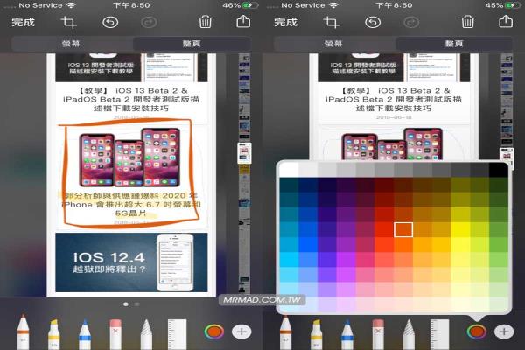The height and width of the screenshot is (350, 525).
Task: Select the crop tool in left screenshot
Action: click(68, 22)
